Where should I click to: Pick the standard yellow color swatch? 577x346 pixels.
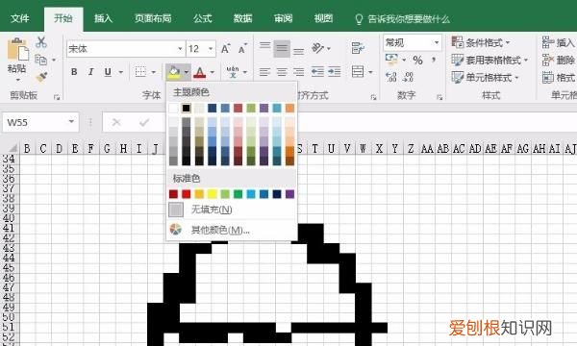(x=213, y=194)
